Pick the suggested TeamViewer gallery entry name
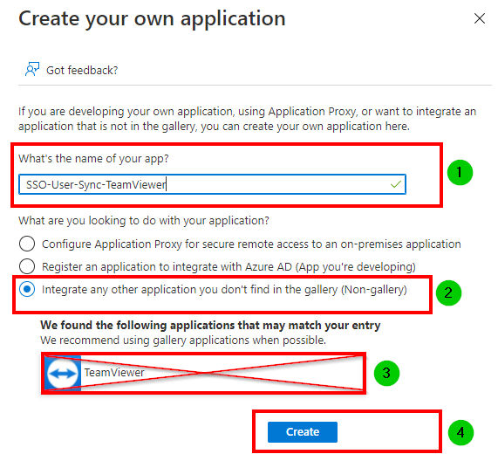This screenshot has width=498, height=461. [114, 372]
